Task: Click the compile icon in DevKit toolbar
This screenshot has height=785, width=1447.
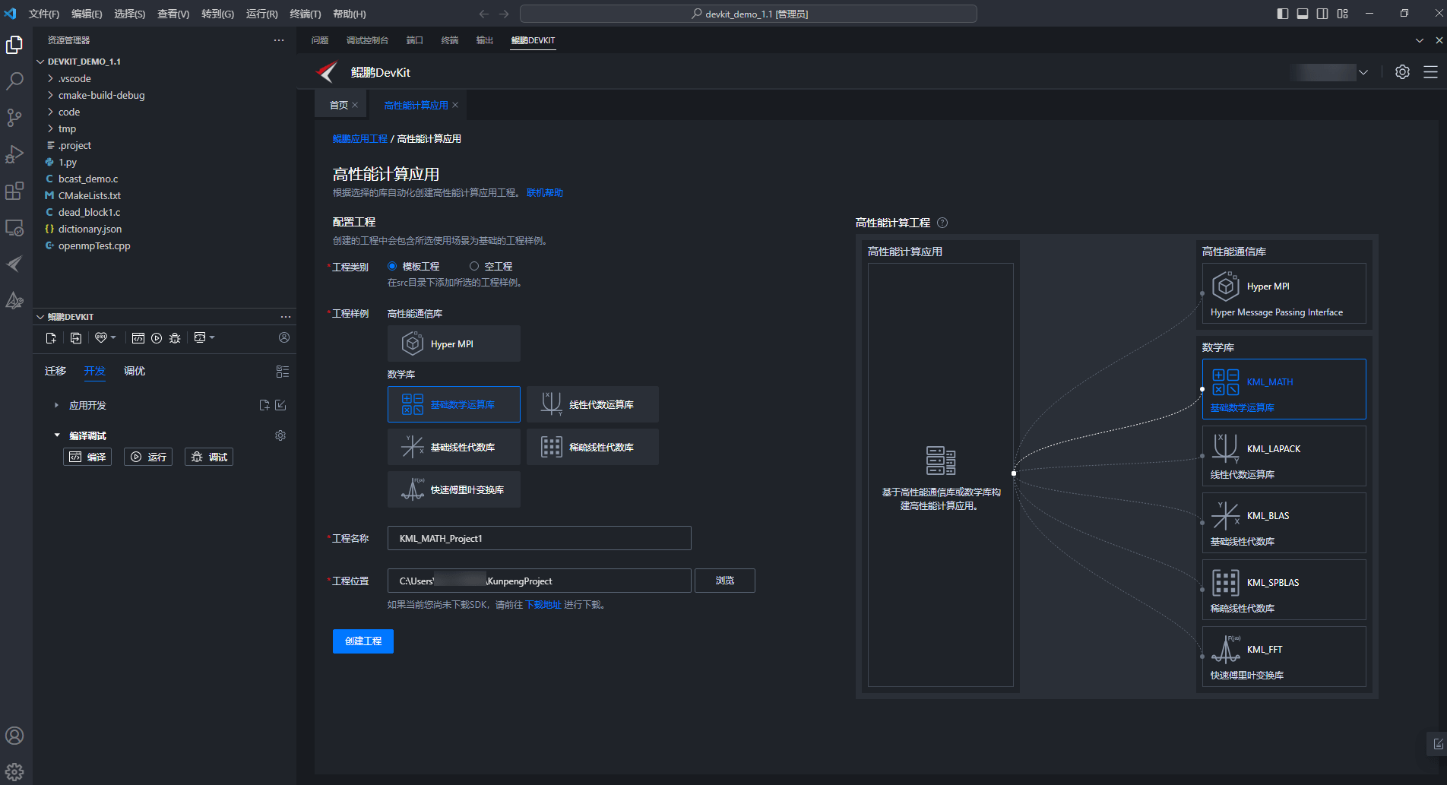Action: 138,338
